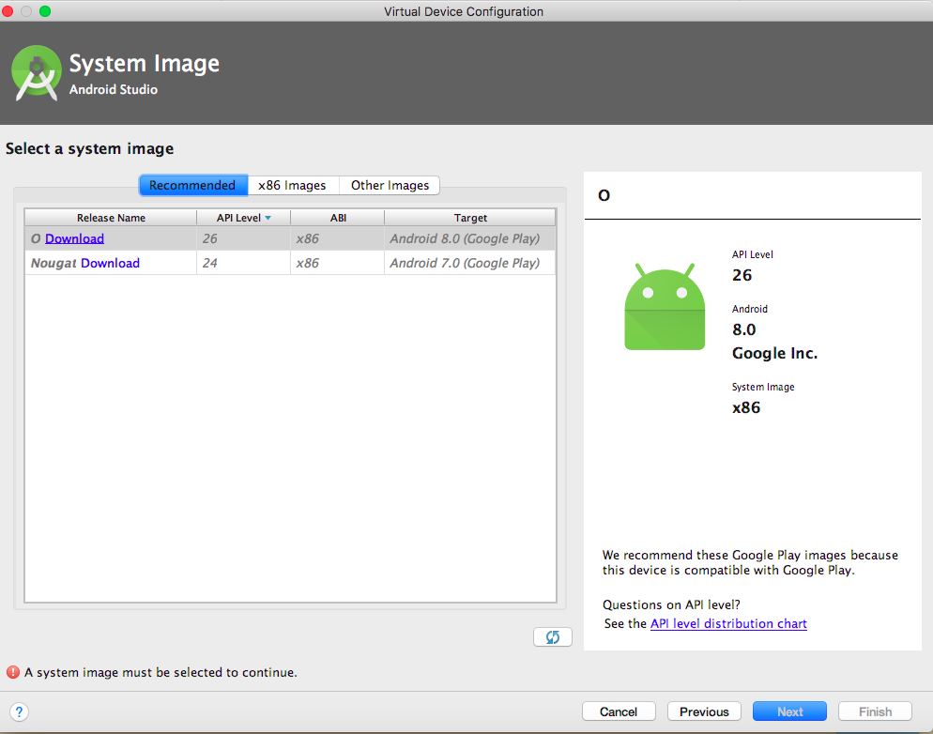Switch to the x86 Images tab
The image size is (933, 734).
[292, 185]
